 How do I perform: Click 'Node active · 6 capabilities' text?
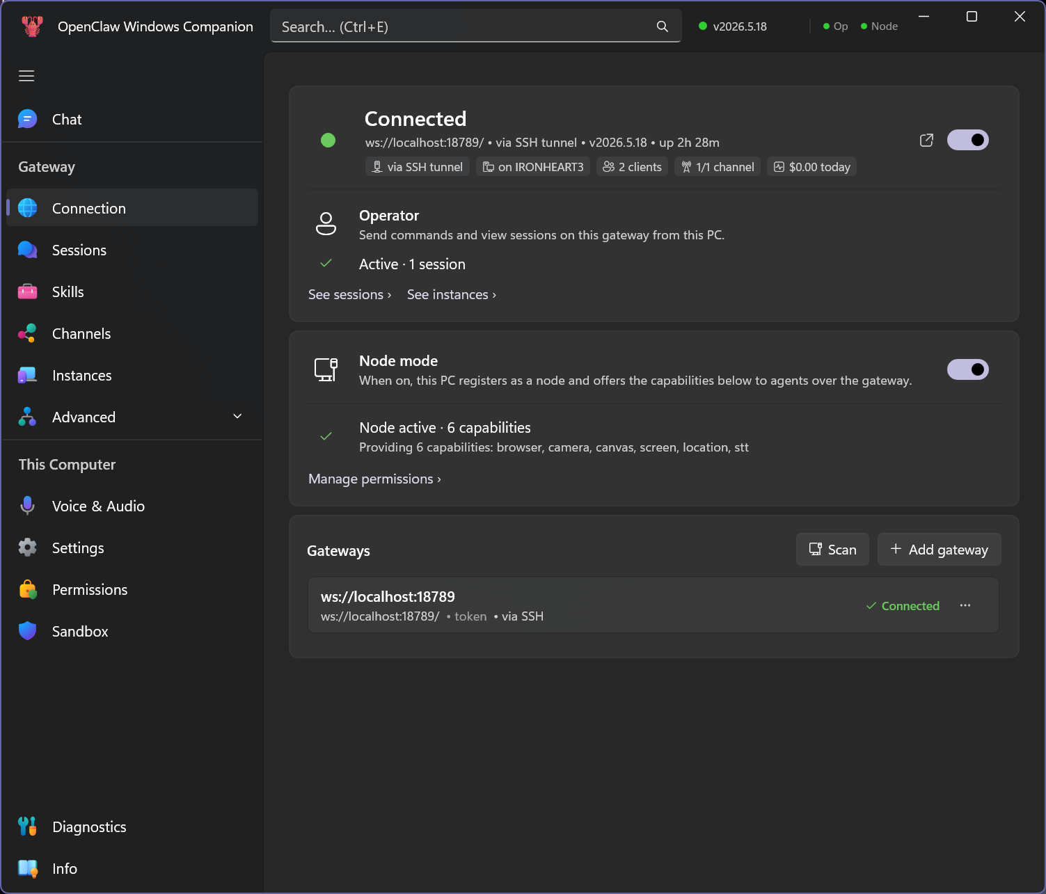tap(445, 428)
